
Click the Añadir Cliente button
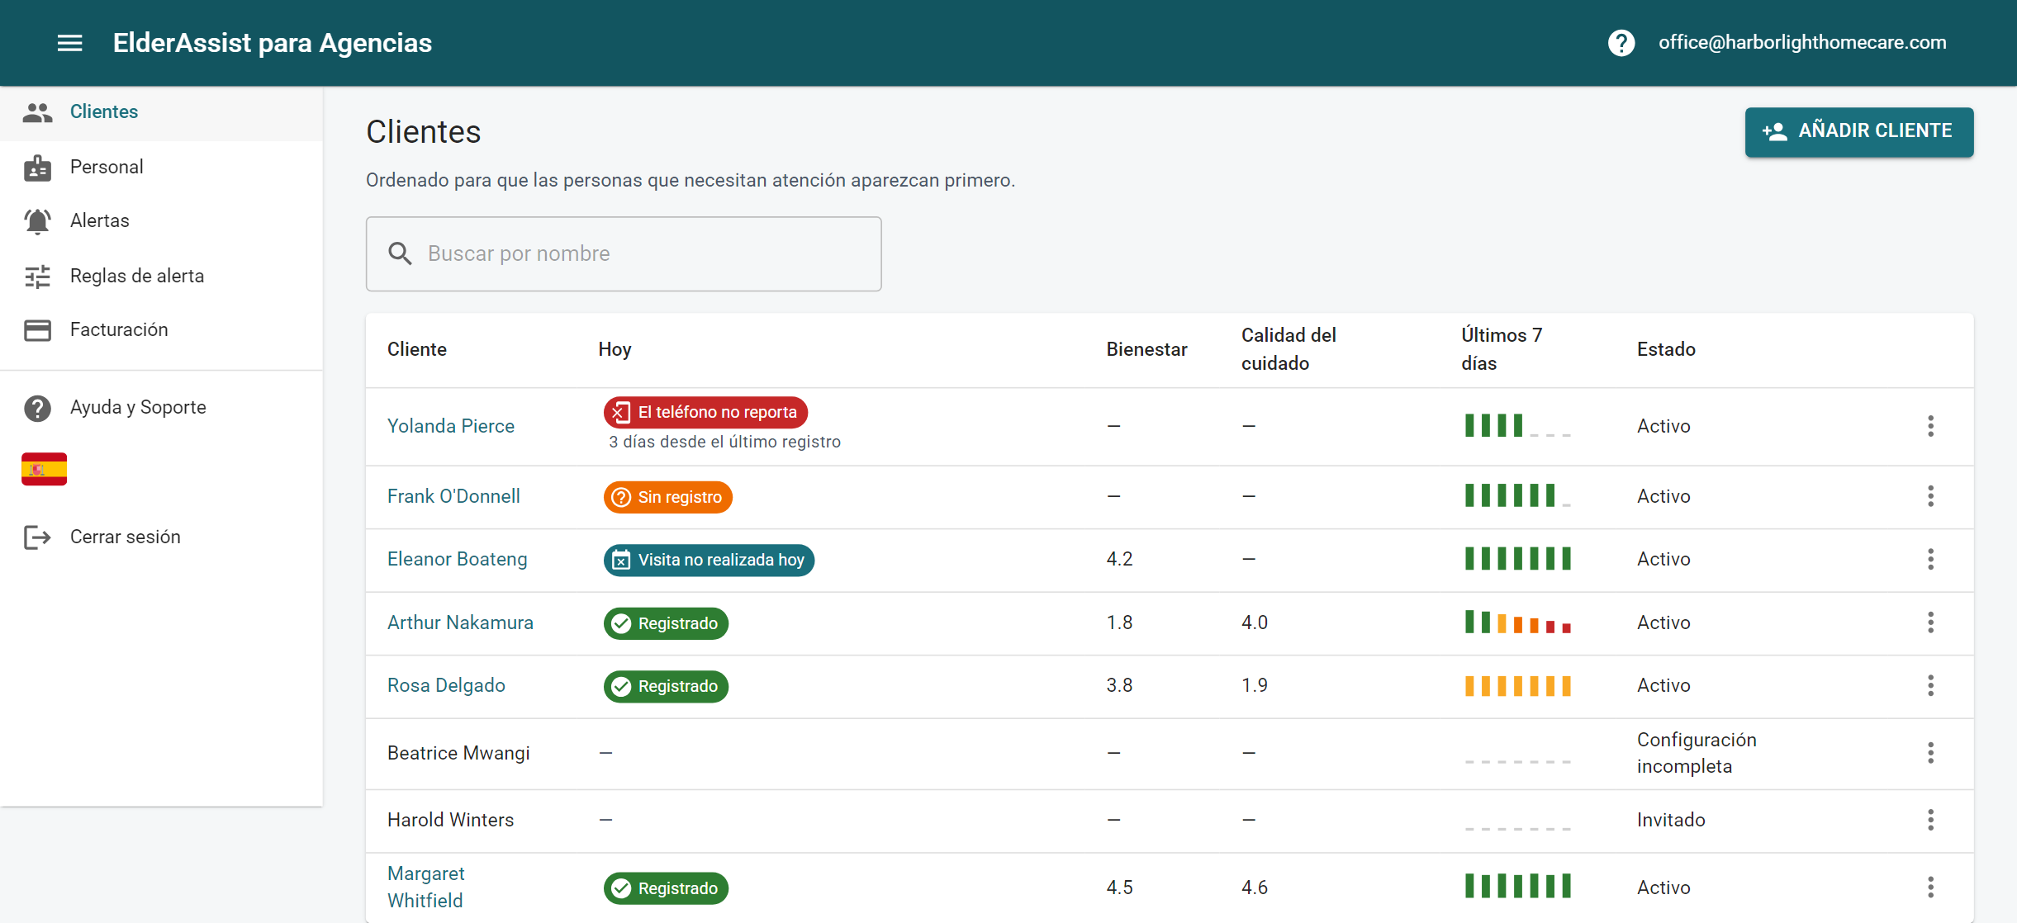[1859, 131]
